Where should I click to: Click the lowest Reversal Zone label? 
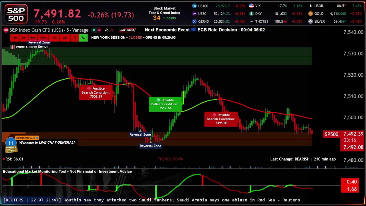pos(150,146)
